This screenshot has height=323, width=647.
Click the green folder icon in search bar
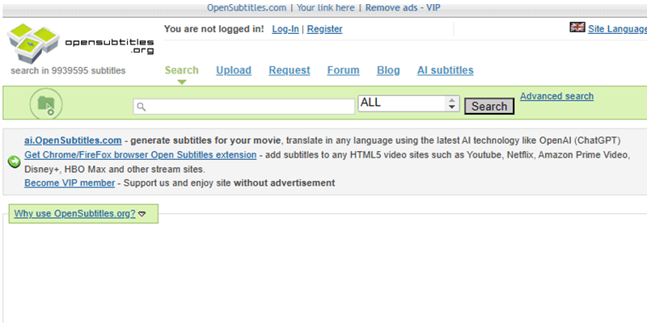[46, 105]
